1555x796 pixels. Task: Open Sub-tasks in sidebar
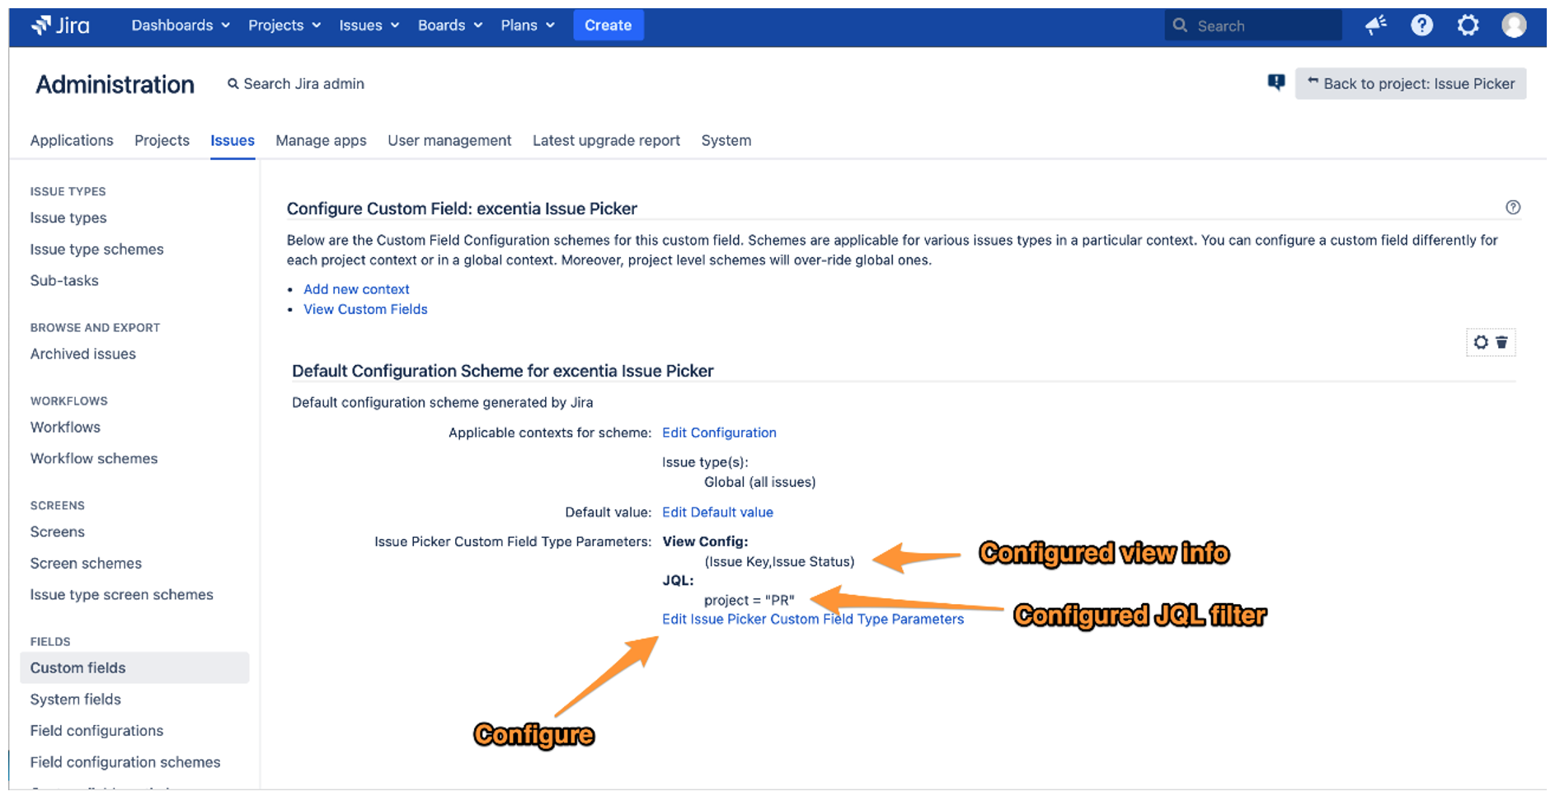tap(64, 281)
